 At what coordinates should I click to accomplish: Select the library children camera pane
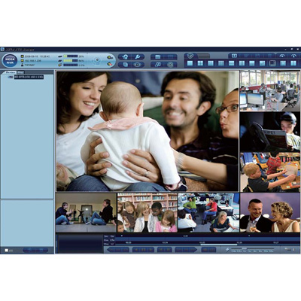(147, 213)
